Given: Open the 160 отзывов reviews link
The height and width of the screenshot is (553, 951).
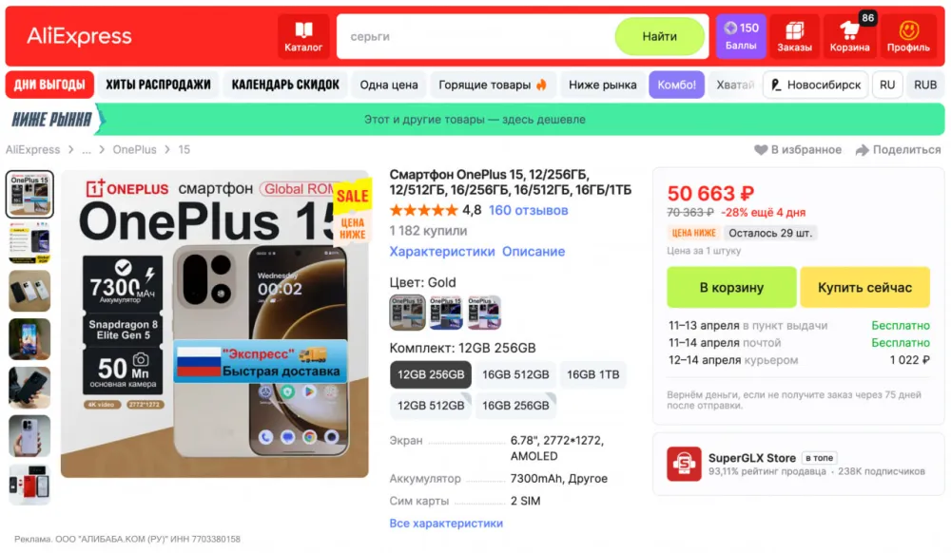Looking at the screenshot, I should click(528, 210).
